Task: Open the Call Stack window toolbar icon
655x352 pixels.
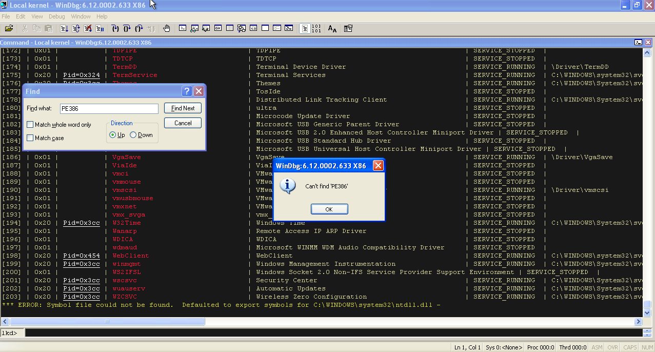Action: coord(242,28)
